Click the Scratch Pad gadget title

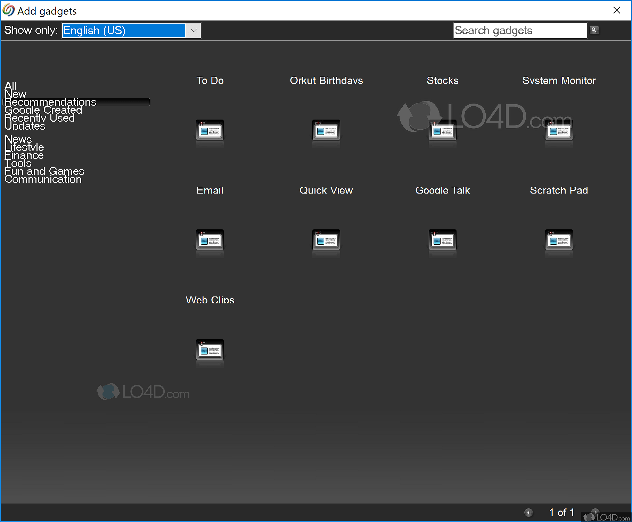559,190
